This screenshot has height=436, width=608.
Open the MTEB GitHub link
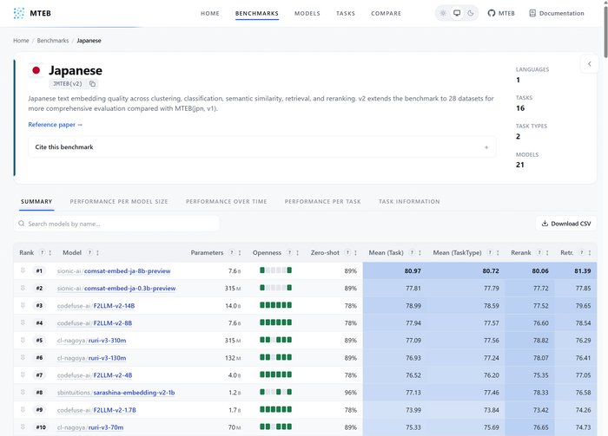pos(501,13)
